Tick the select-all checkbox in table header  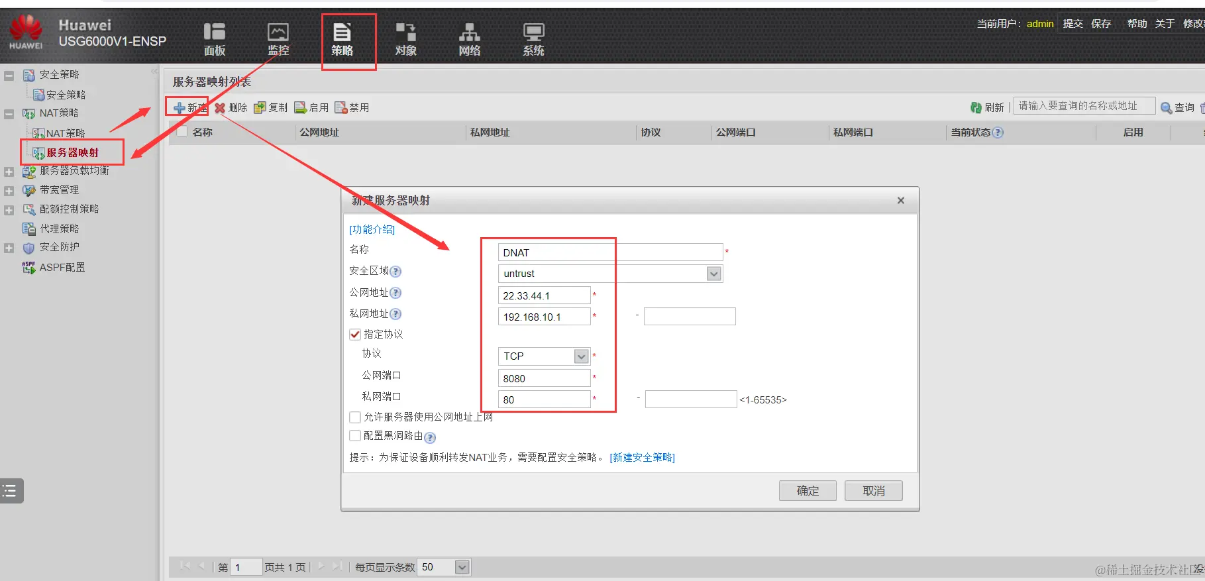tap(182, 132)
